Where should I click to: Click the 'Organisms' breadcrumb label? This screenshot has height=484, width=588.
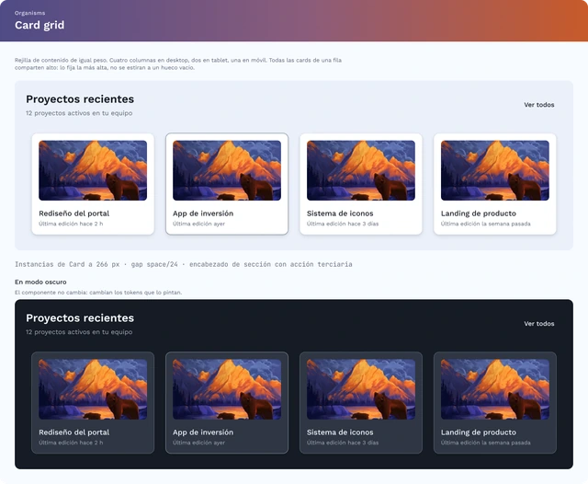coord(29,13)
